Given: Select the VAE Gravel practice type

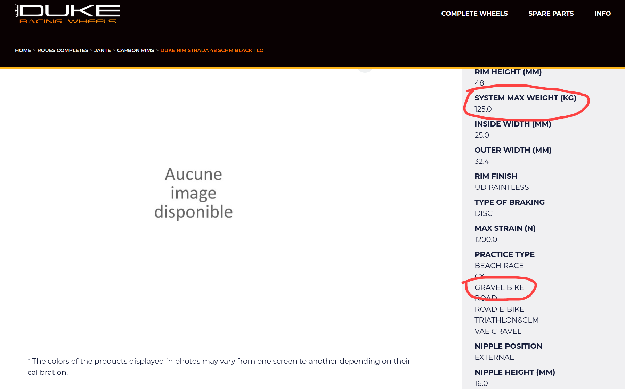Looking at the screenshot, I should point(498,331).
